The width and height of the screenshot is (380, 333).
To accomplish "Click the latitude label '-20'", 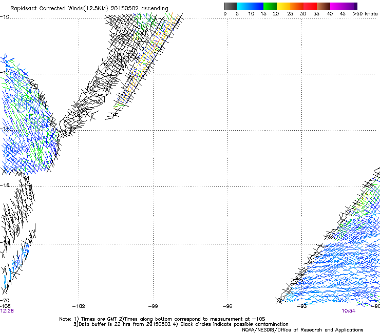I will coord(5,300).
